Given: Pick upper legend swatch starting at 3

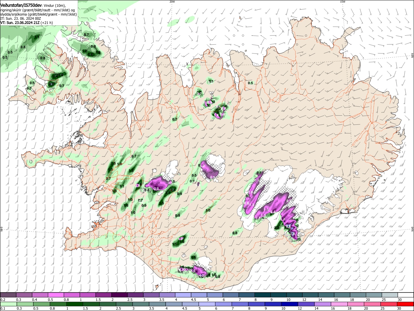Looking at the screenshot, I should pos(151,295).
